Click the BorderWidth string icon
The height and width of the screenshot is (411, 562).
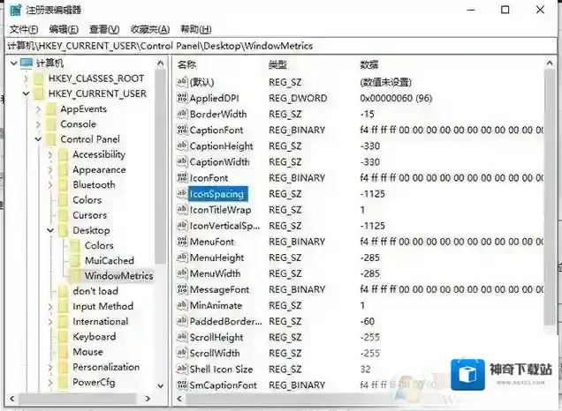pos(182,114)
